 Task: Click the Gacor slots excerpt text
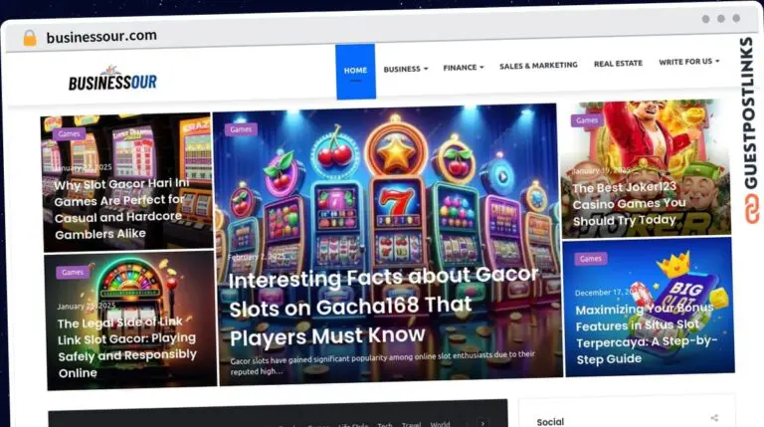[x=382, y=363]
